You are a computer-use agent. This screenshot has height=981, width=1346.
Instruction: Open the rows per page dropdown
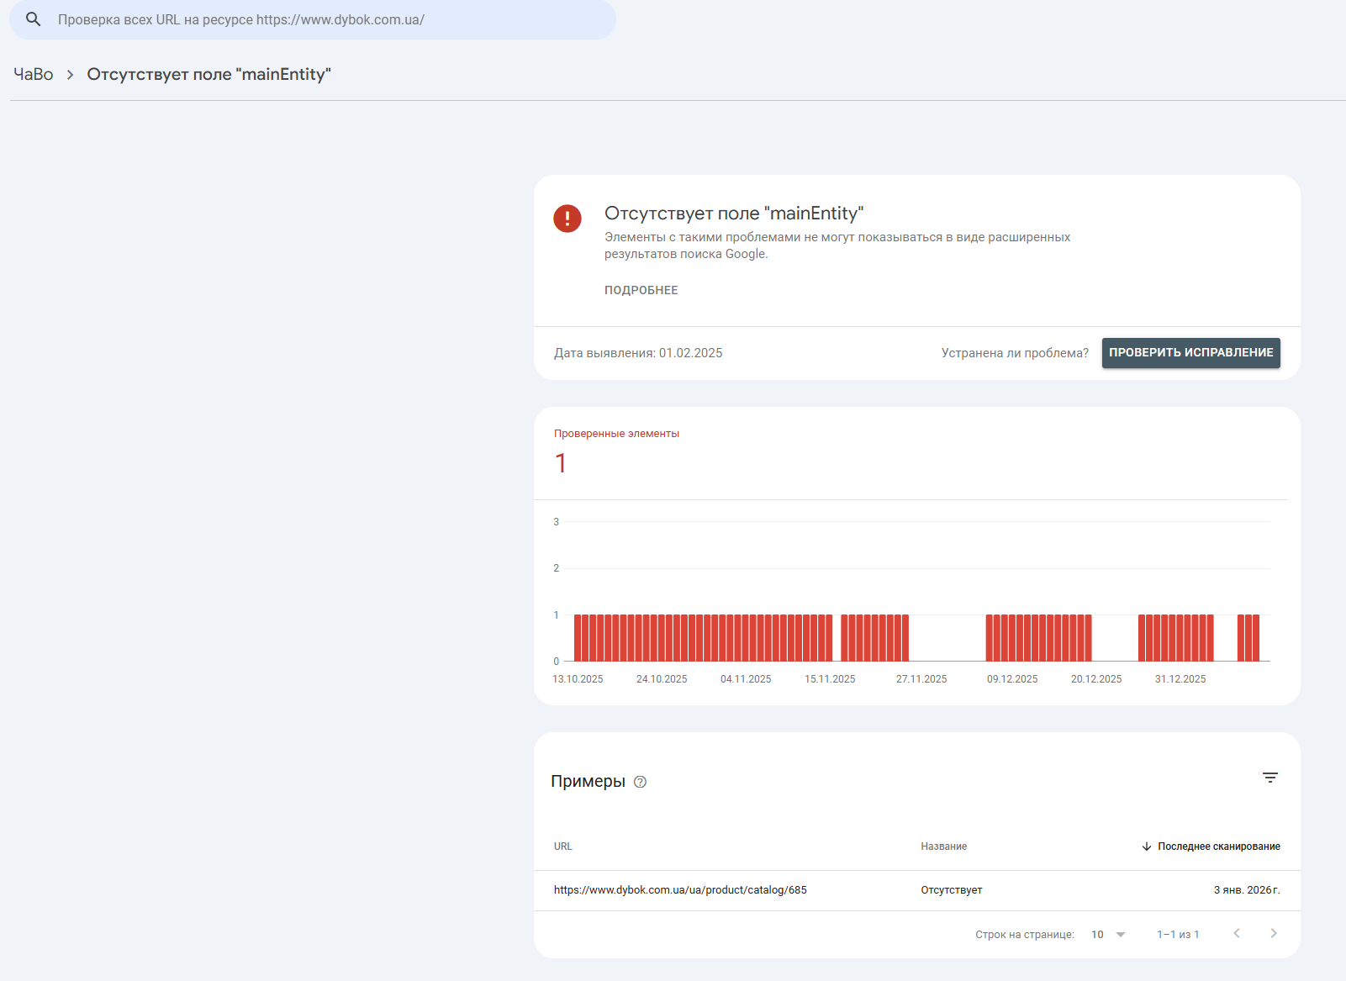coord(1108,935)
